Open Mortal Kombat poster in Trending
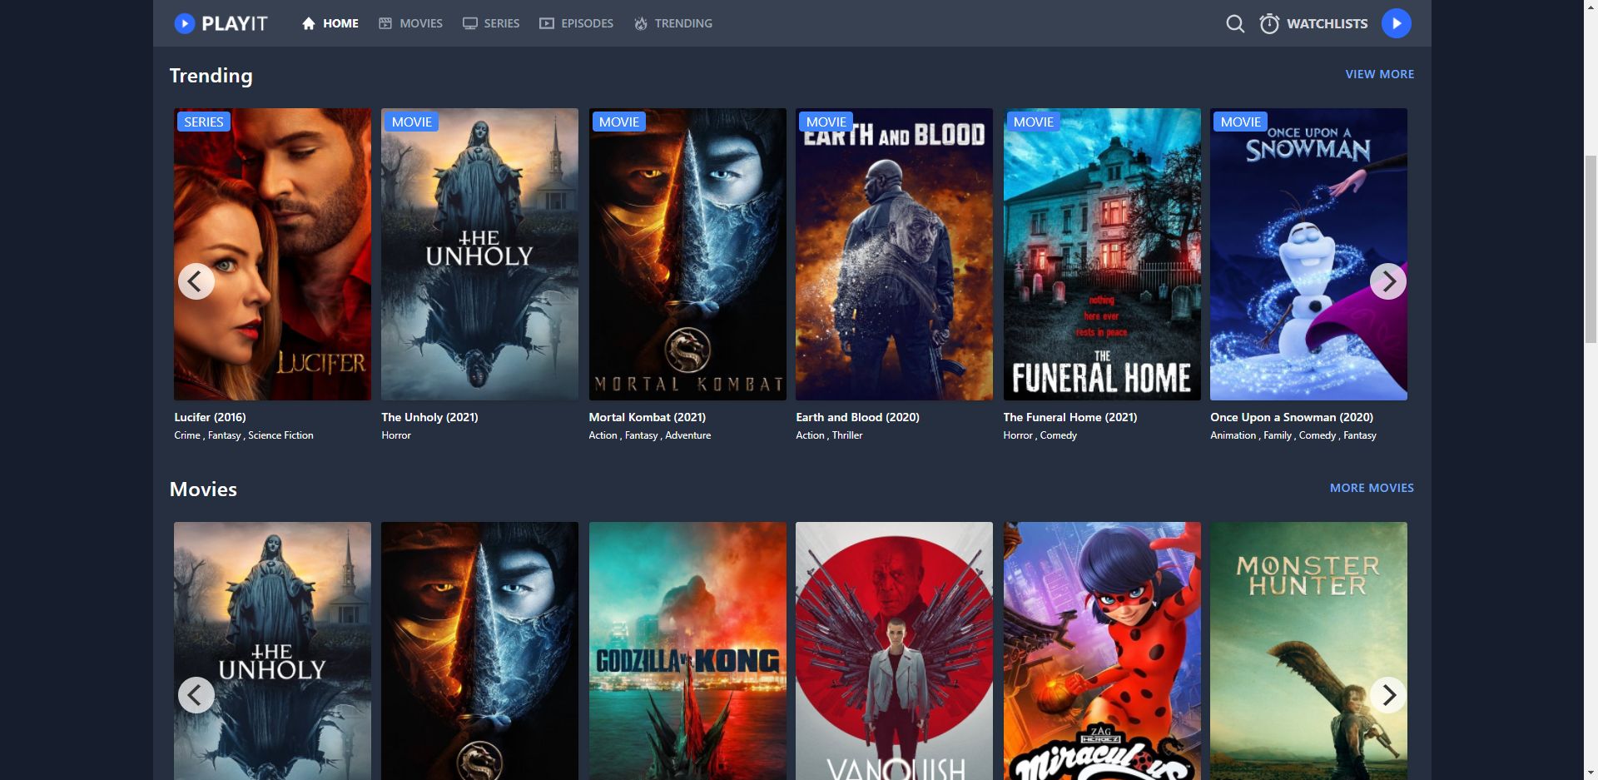The width and height of the screenshot is (1598, 780). coord(687,254)
